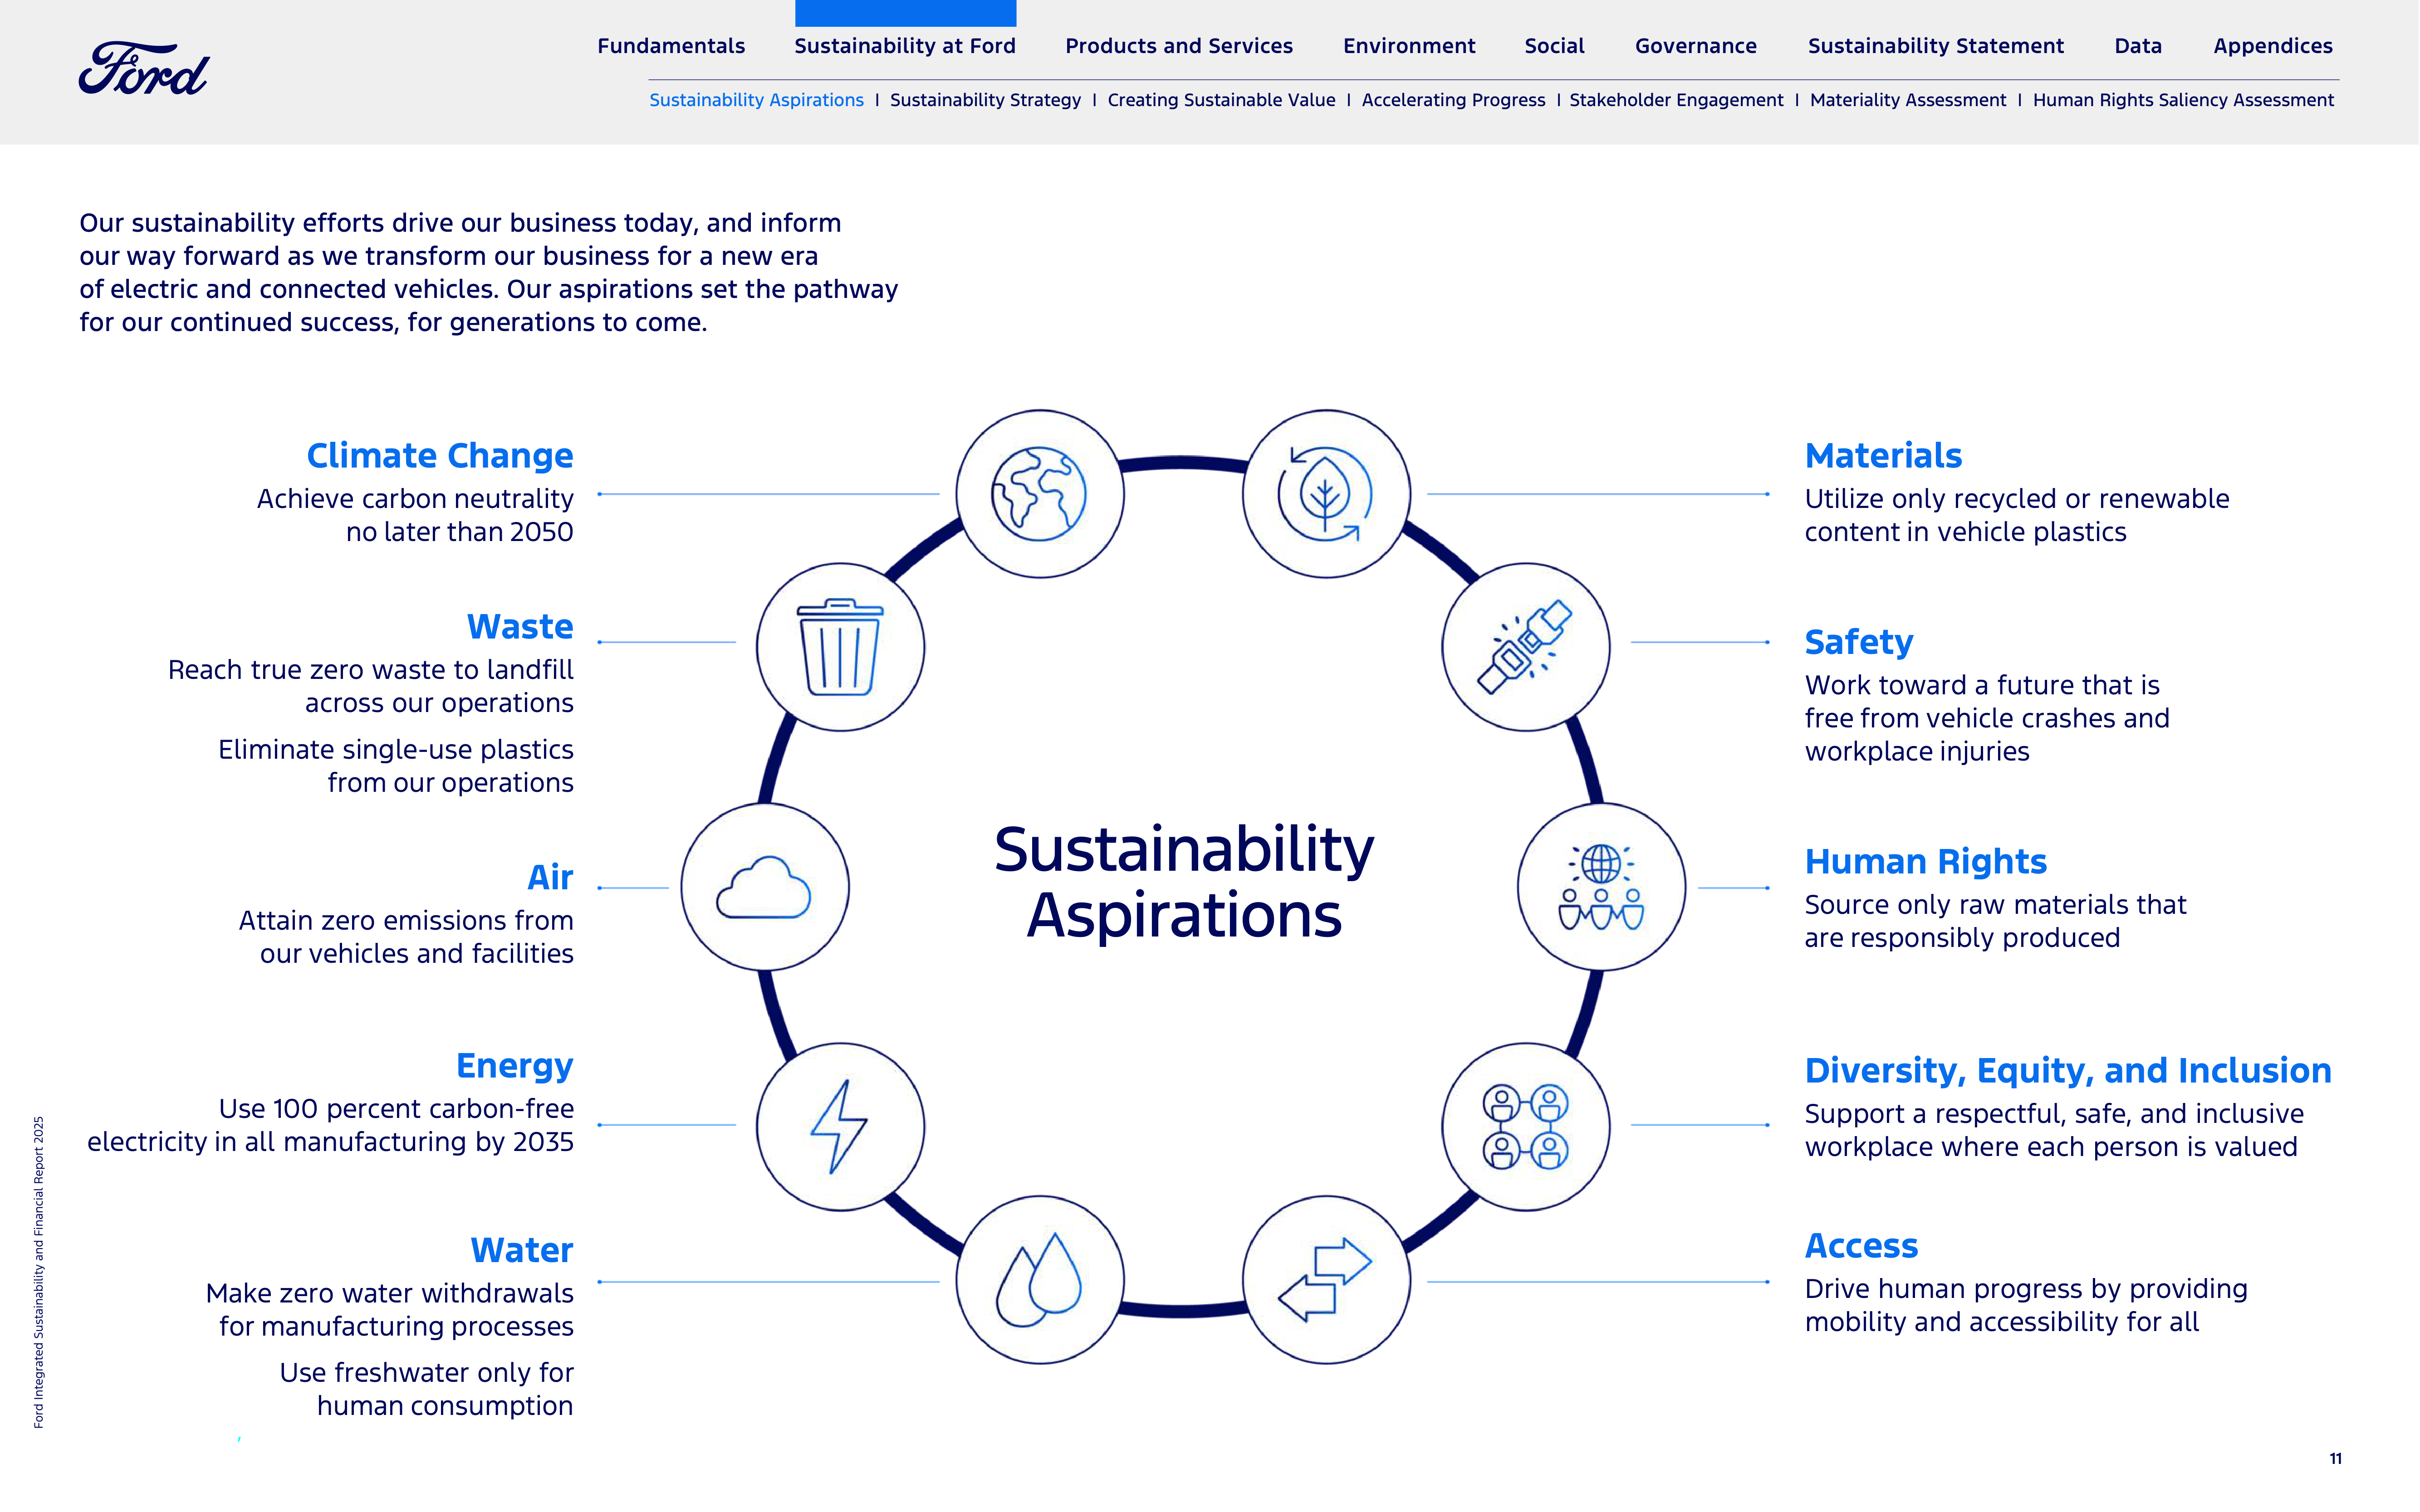Click the Safety heading
The width and height of the screenshot is (2420, 1512).
pos(1859,643)
